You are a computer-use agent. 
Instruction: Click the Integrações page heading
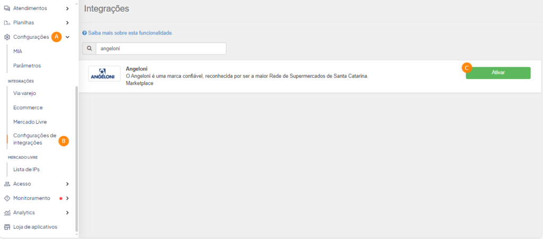[x=107, y=9]
